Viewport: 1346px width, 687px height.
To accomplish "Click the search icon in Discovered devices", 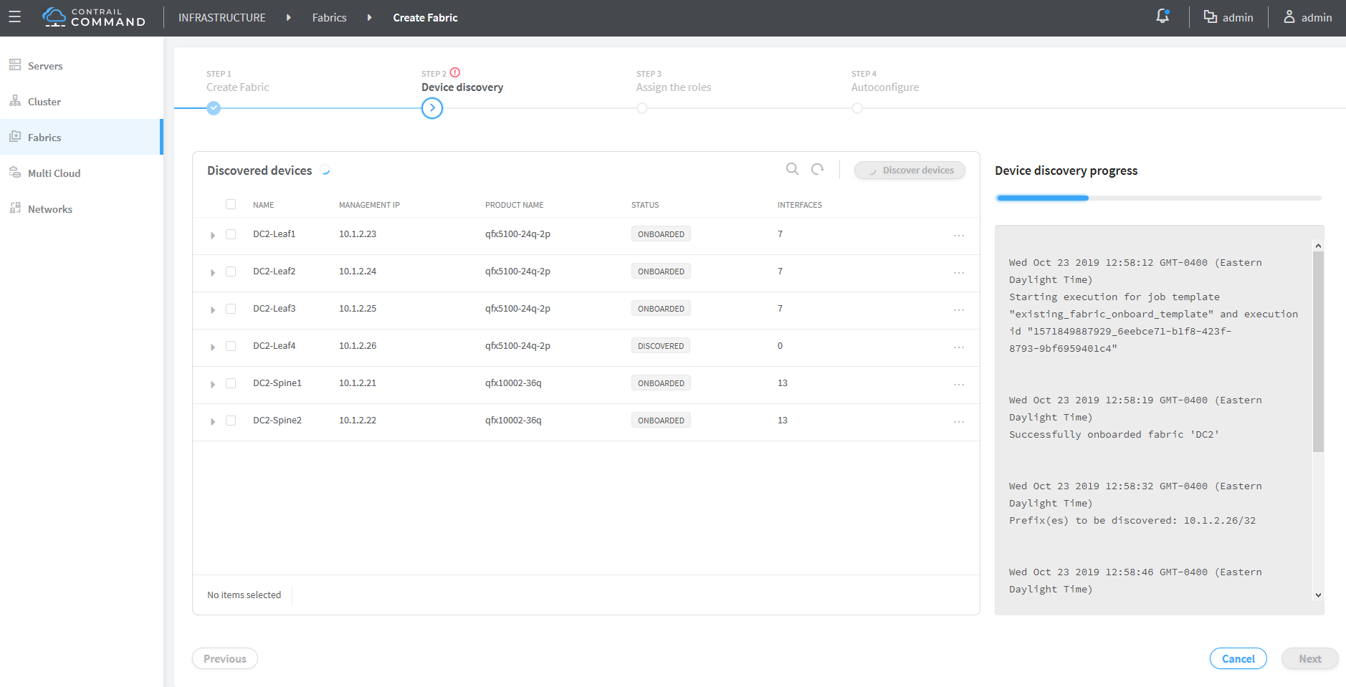I will coord(792,169).
